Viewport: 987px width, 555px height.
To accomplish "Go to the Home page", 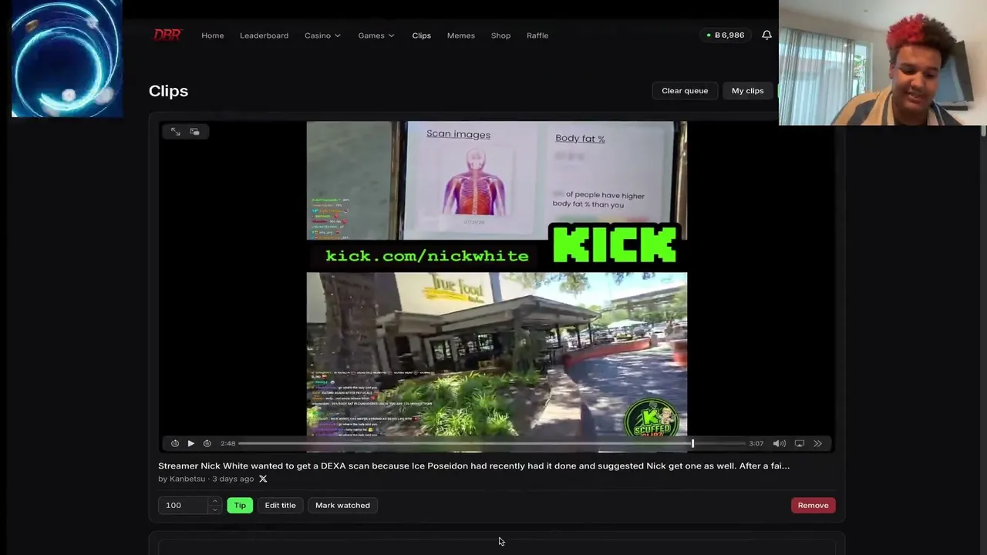I will point(213,35).
